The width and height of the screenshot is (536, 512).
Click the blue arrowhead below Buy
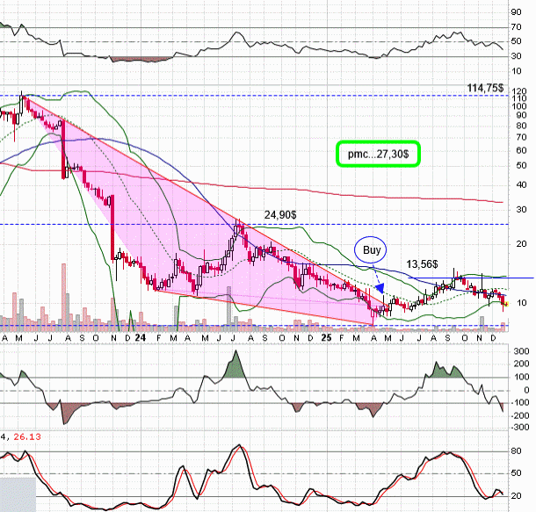pyautogui.click(x=379, y=285)
